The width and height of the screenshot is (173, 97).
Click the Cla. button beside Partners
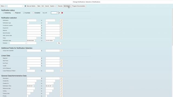pos(59,43)
